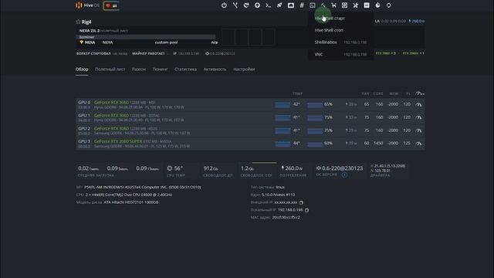Viewport: 494px width, 278px height.
Task: Click the NEXA ZIL 2 flight sheet name
Action: pyautogui.click(x=90, y=31)
